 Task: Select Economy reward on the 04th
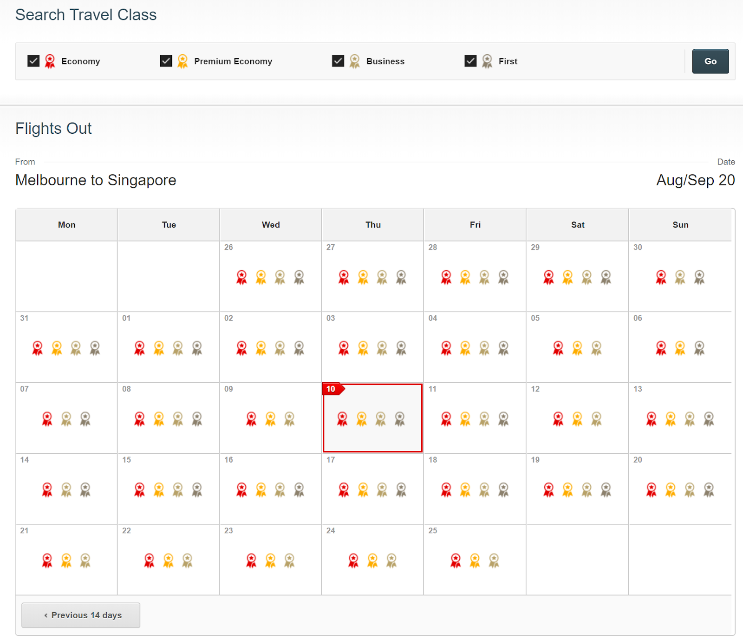click(x=446, y=348)
